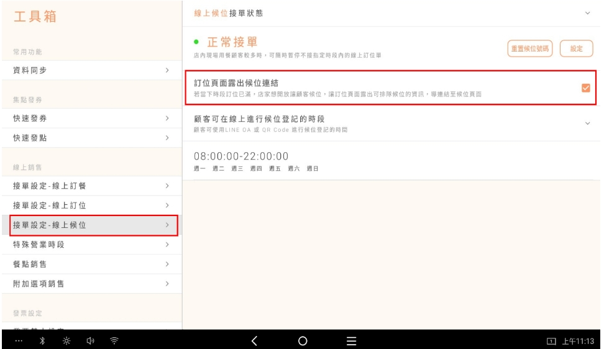
Task: Click the 重置候位號碼 button
Action: pyautogui.click(x=530, y=48)
